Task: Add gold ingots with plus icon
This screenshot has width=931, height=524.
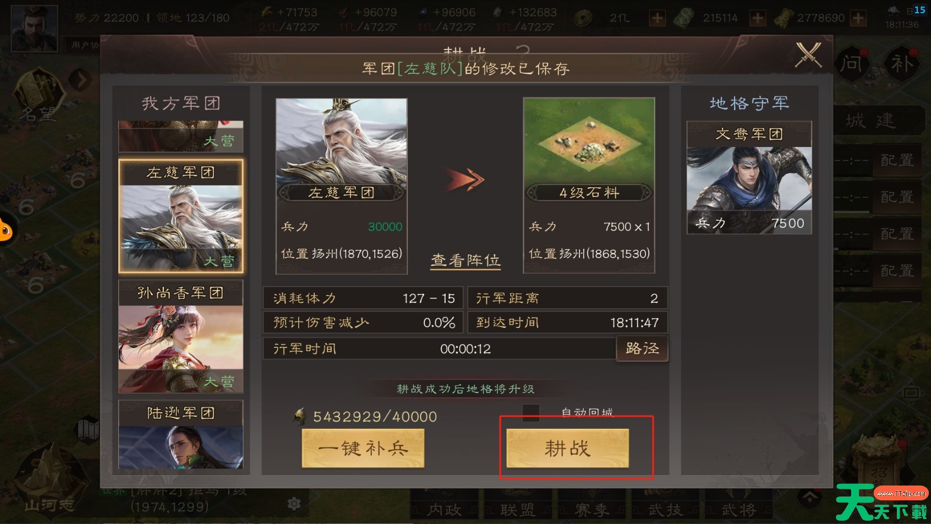Action: [858, 18]
